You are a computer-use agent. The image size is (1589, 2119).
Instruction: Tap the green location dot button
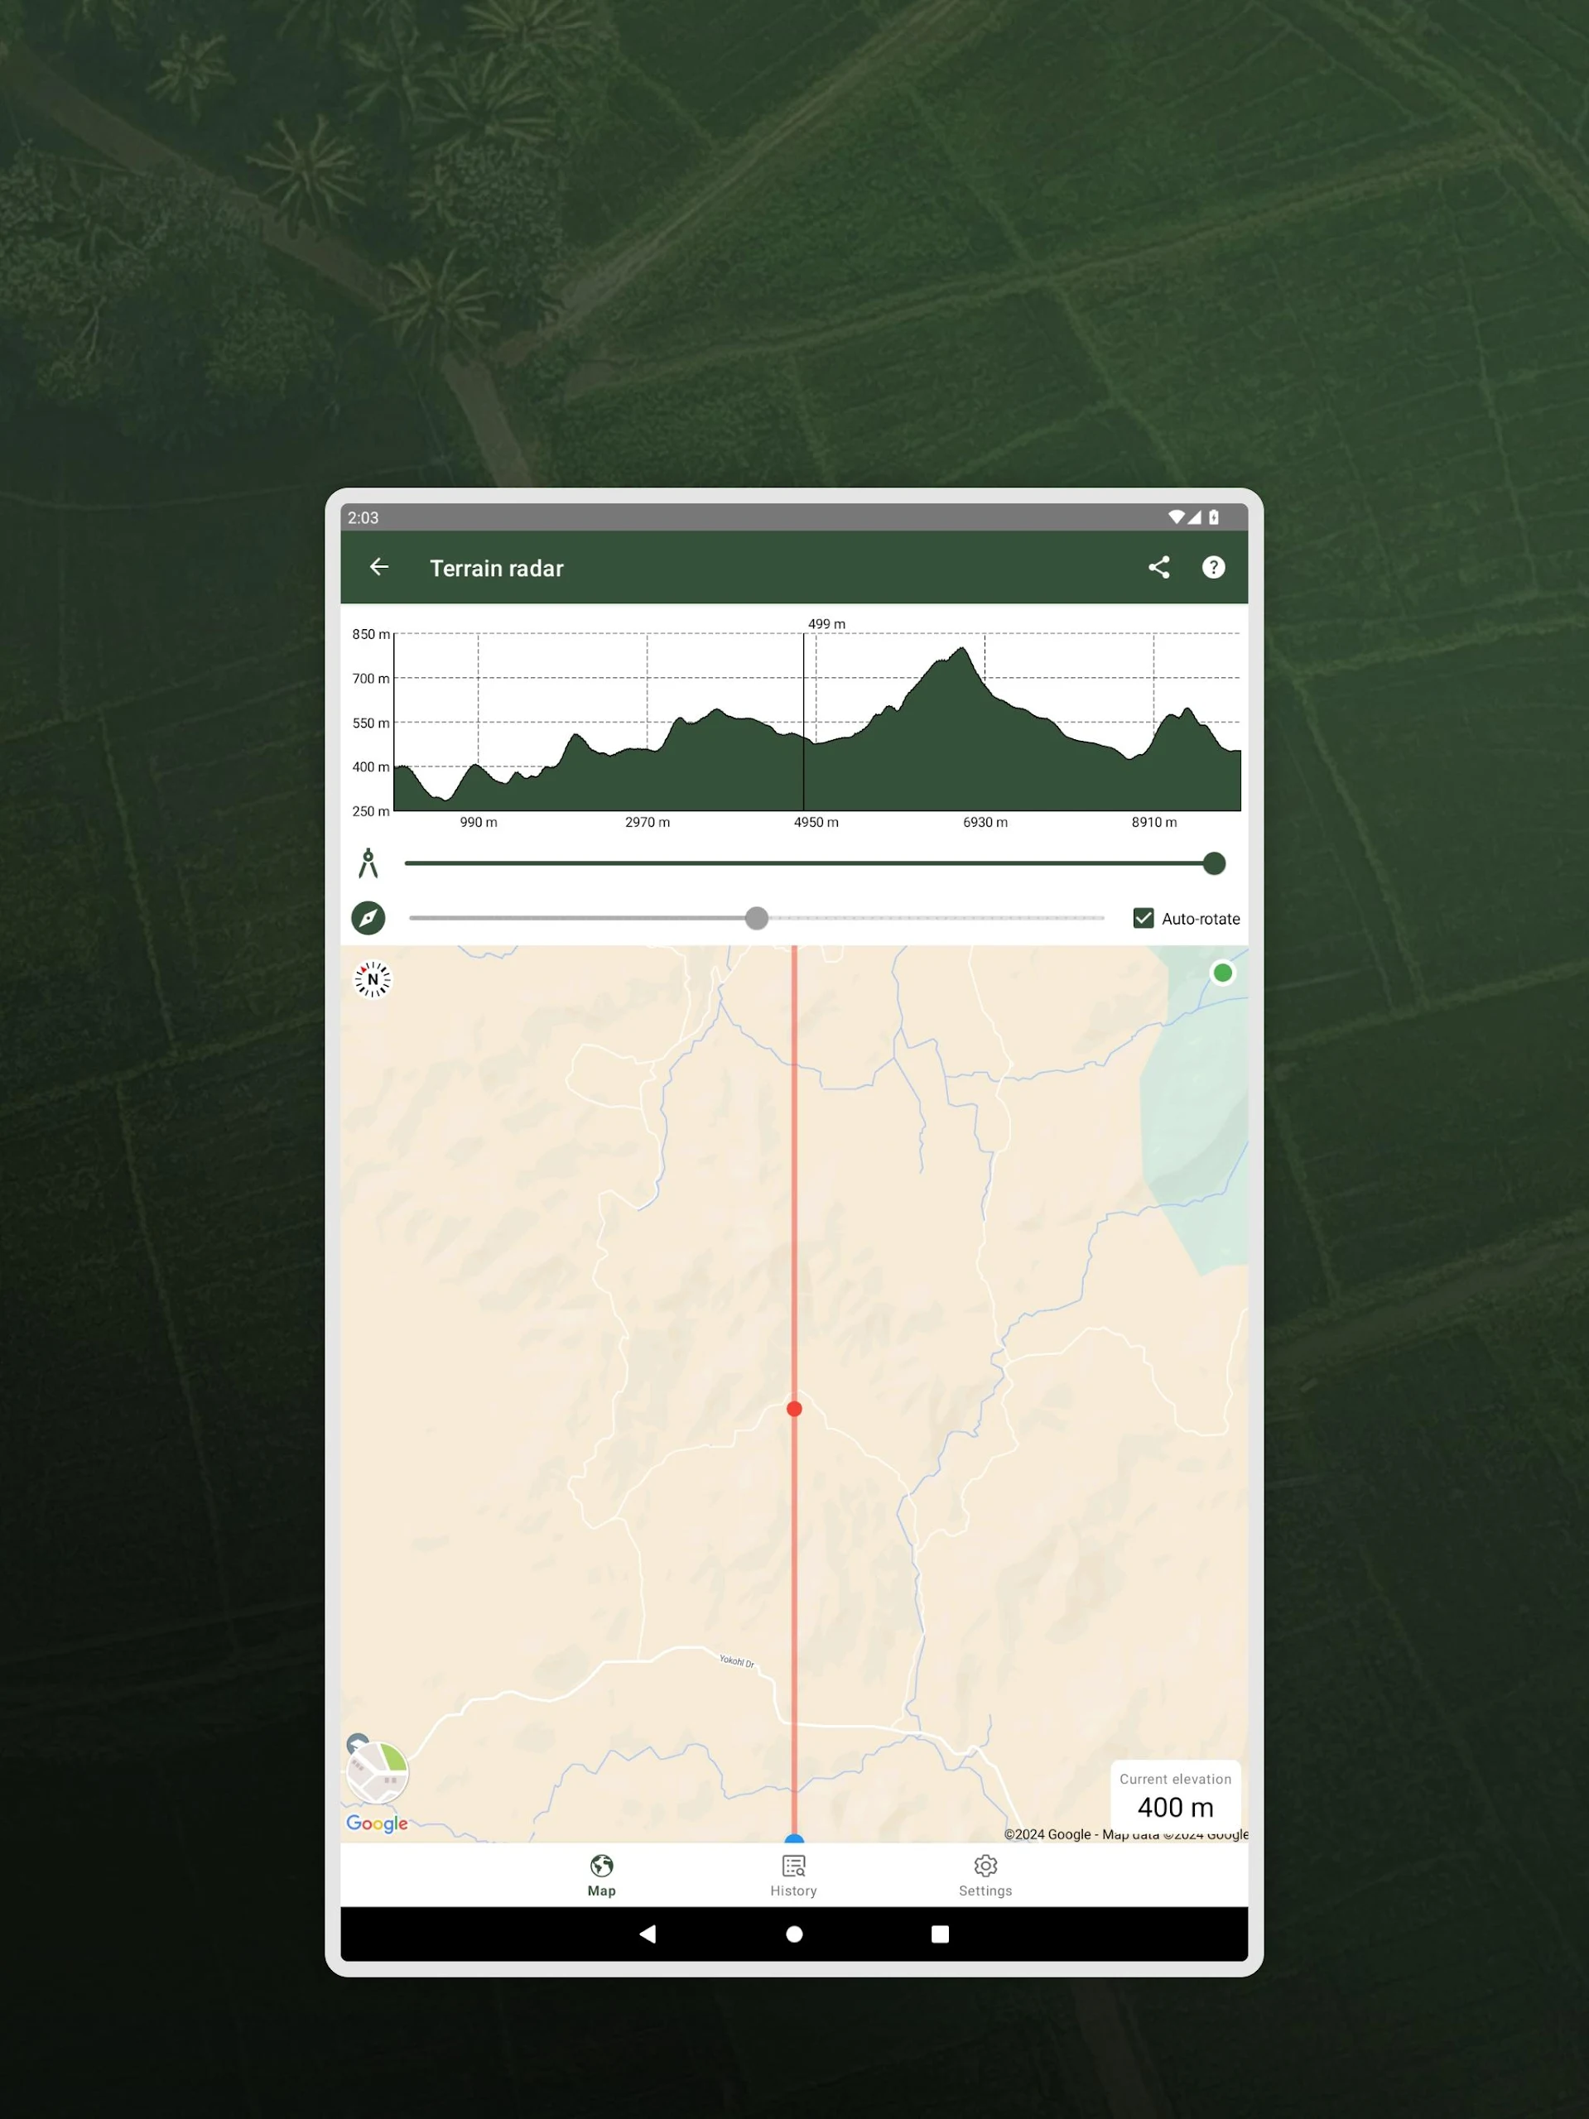pyautogui.click(x=1222, y=973)
